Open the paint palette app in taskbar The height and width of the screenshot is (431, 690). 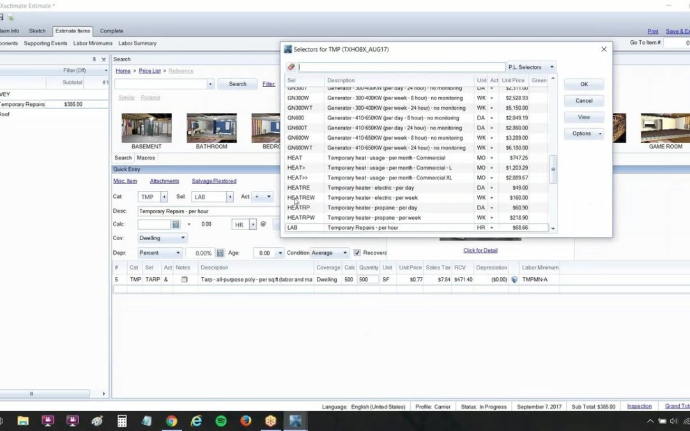97,421
